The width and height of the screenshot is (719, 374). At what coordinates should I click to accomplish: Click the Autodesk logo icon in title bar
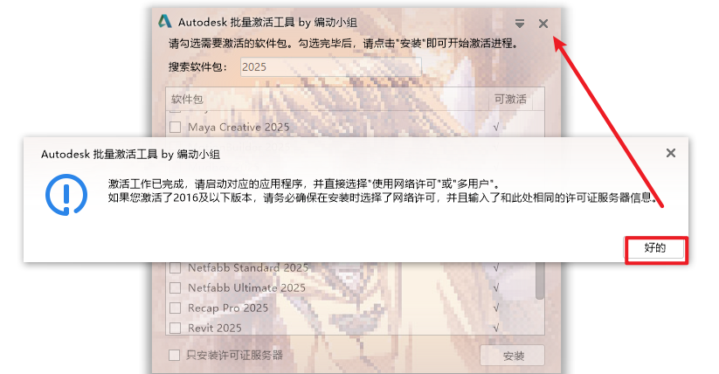(165, 22)
